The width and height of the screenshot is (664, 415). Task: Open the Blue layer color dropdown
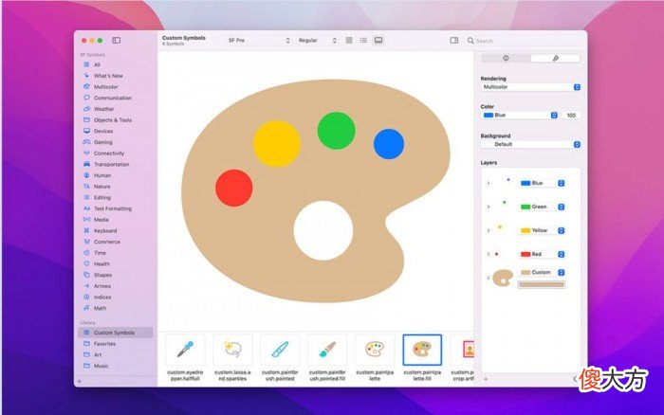click(x=542, y=183)
